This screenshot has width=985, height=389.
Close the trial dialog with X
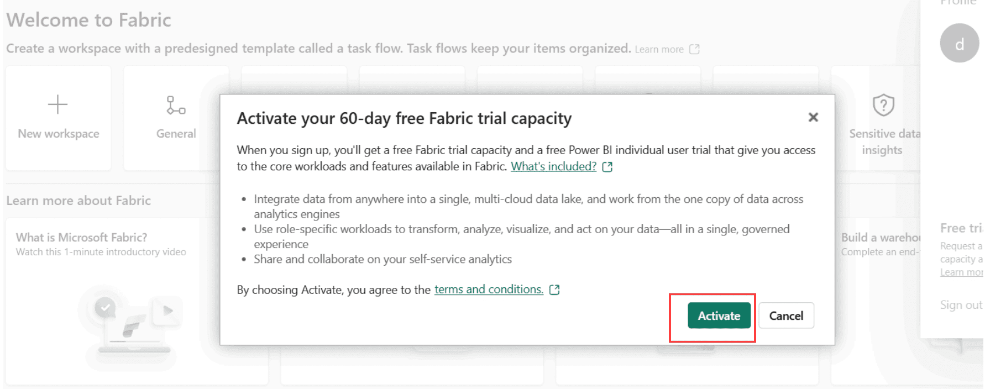coord(813,117)
